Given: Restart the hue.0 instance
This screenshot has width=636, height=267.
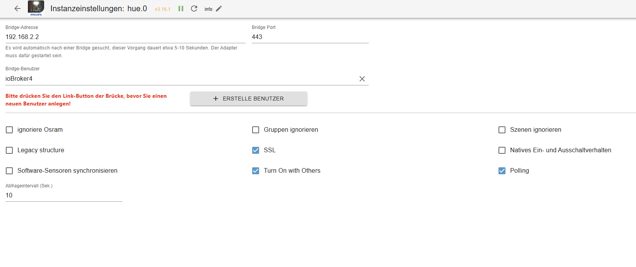Looking at the screenshot, I should [194, 9].
